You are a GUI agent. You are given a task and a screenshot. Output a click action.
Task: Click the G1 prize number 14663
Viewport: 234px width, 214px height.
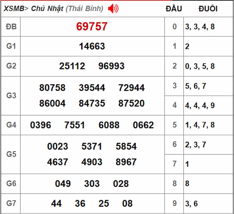[92, 46]
